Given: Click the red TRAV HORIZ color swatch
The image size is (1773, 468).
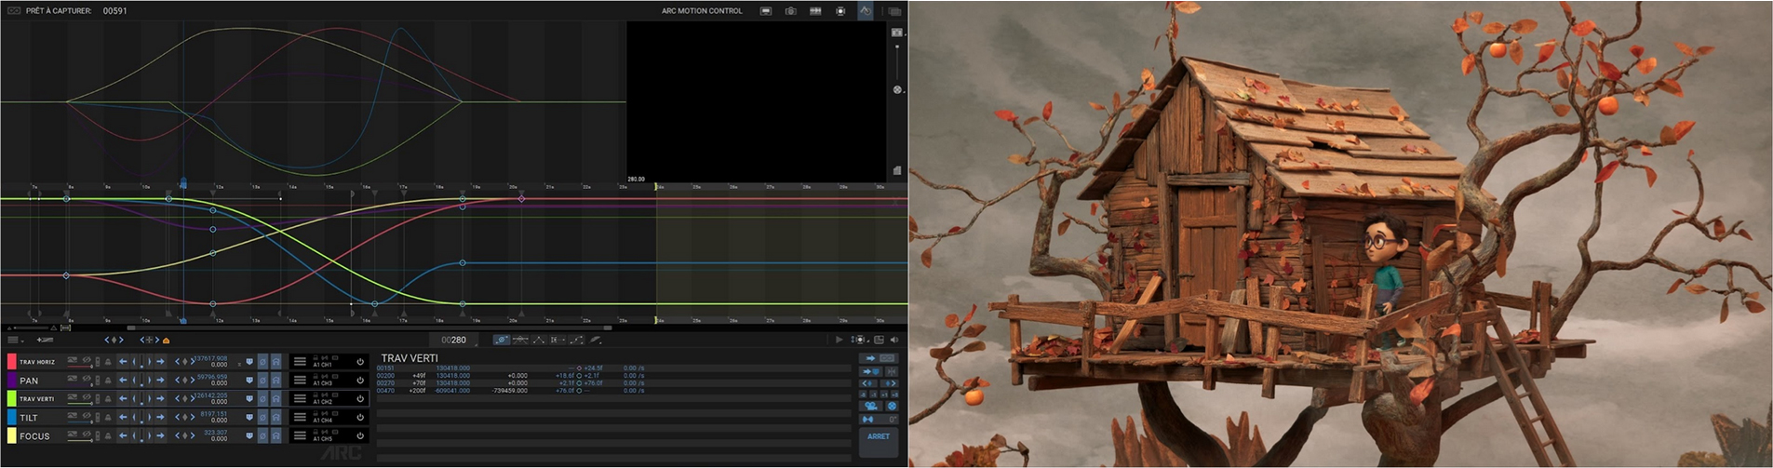Looking at the screenshot, I should click(x=11, y=362).
